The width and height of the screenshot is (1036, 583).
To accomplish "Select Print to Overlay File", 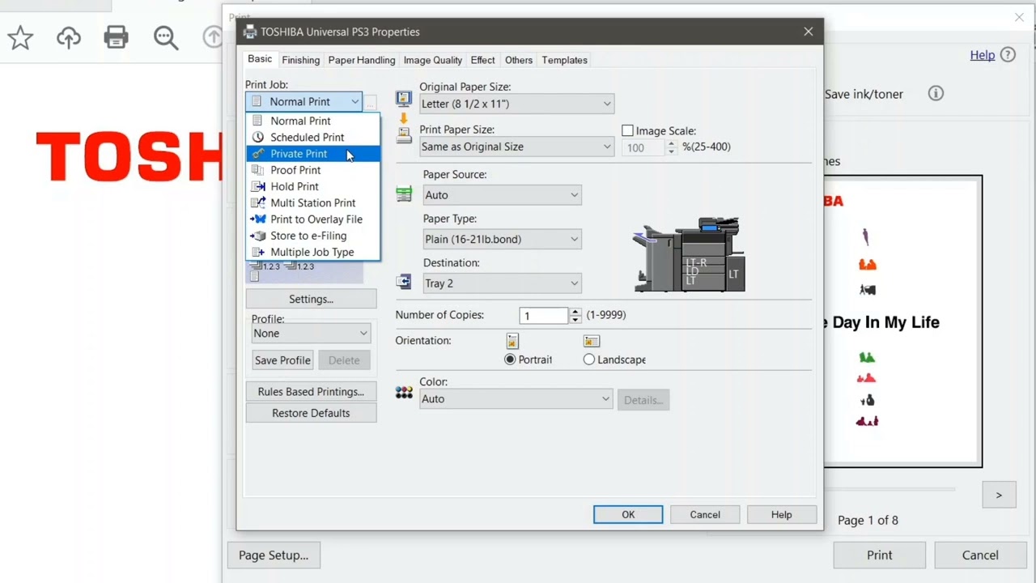I will [312, 219].
